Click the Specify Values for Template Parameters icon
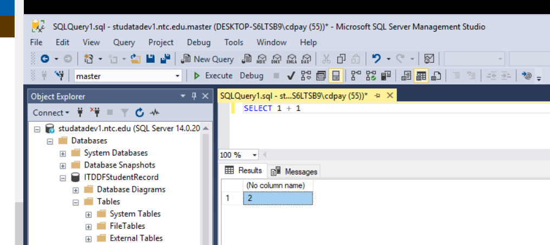Image resolution: width=550 pixels, height=245 pixels. [x=527, y=75]
